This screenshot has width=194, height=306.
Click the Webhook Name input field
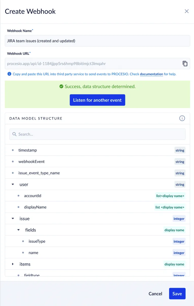tap(97, 41)
